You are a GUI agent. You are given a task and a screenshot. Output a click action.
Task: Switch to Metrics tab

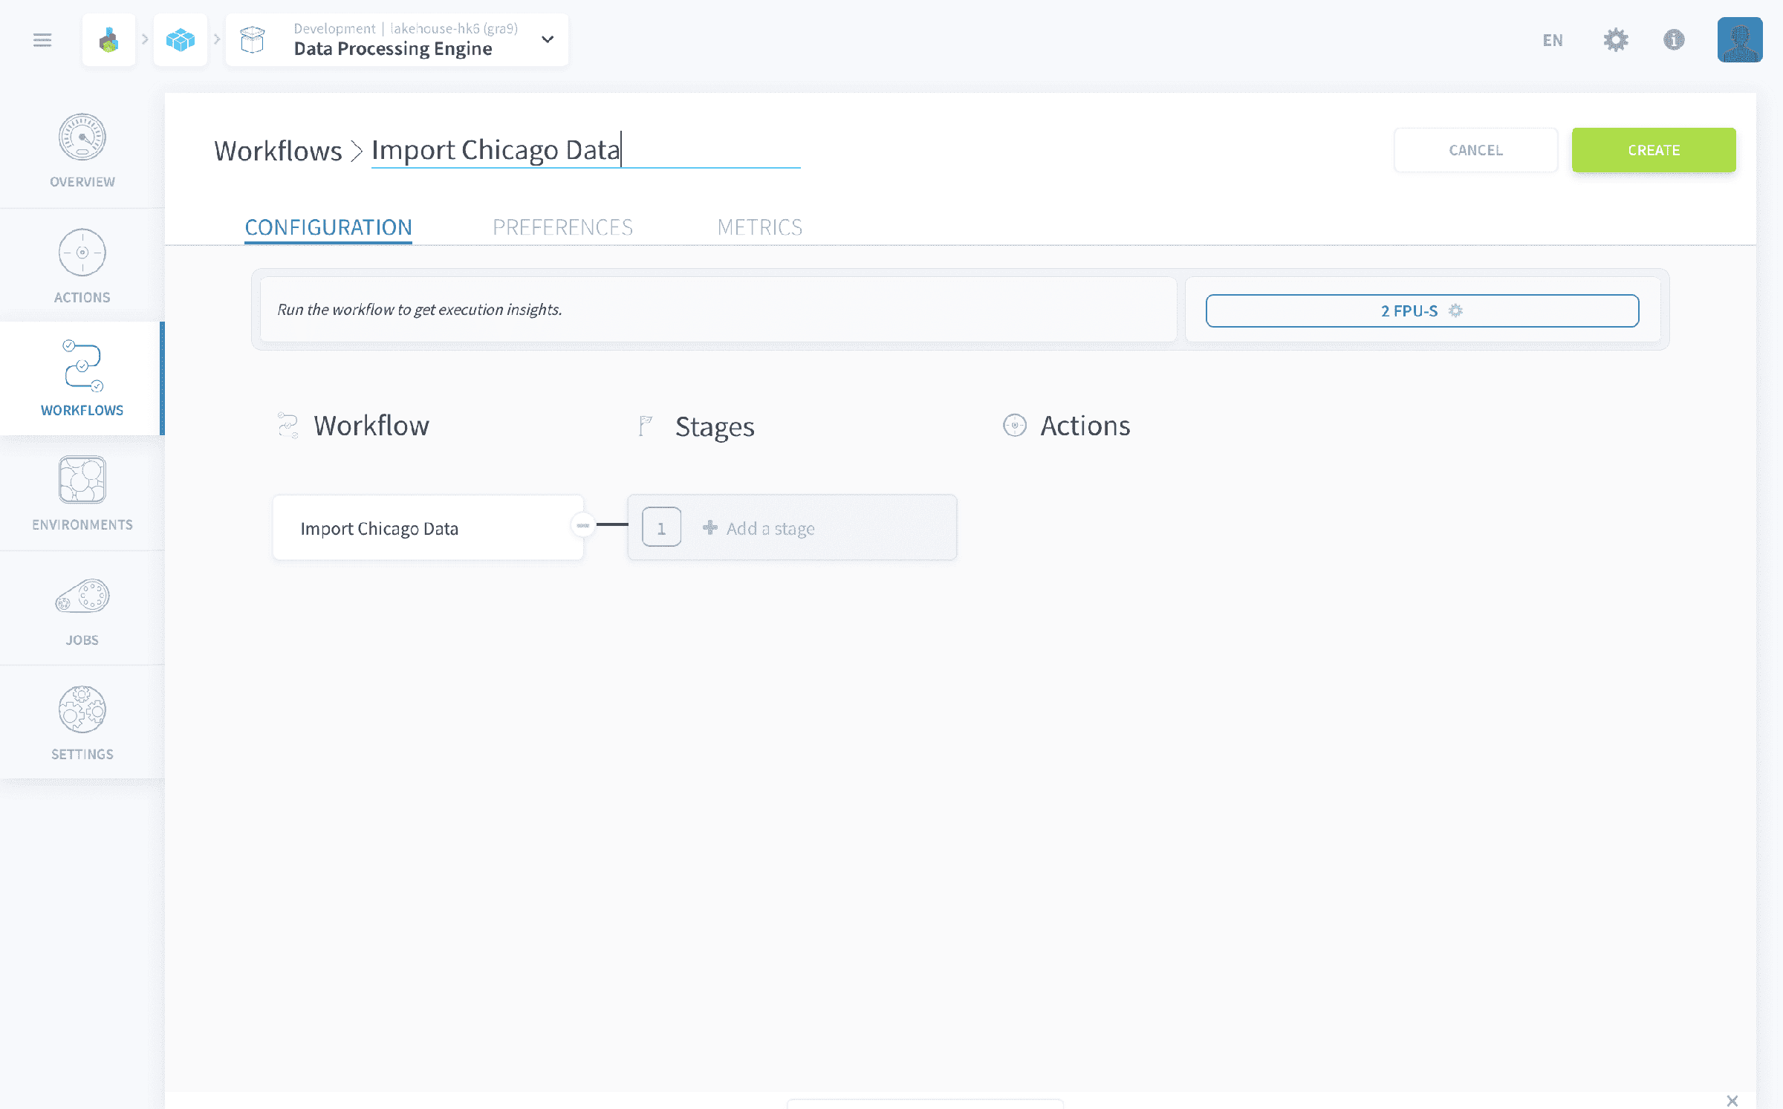760,227
